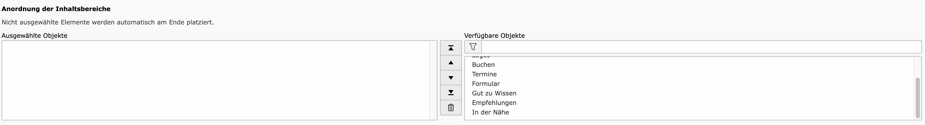Focus the available objects filter field
The height and width of the screenshot is (125, 925).
coord(701,47)
